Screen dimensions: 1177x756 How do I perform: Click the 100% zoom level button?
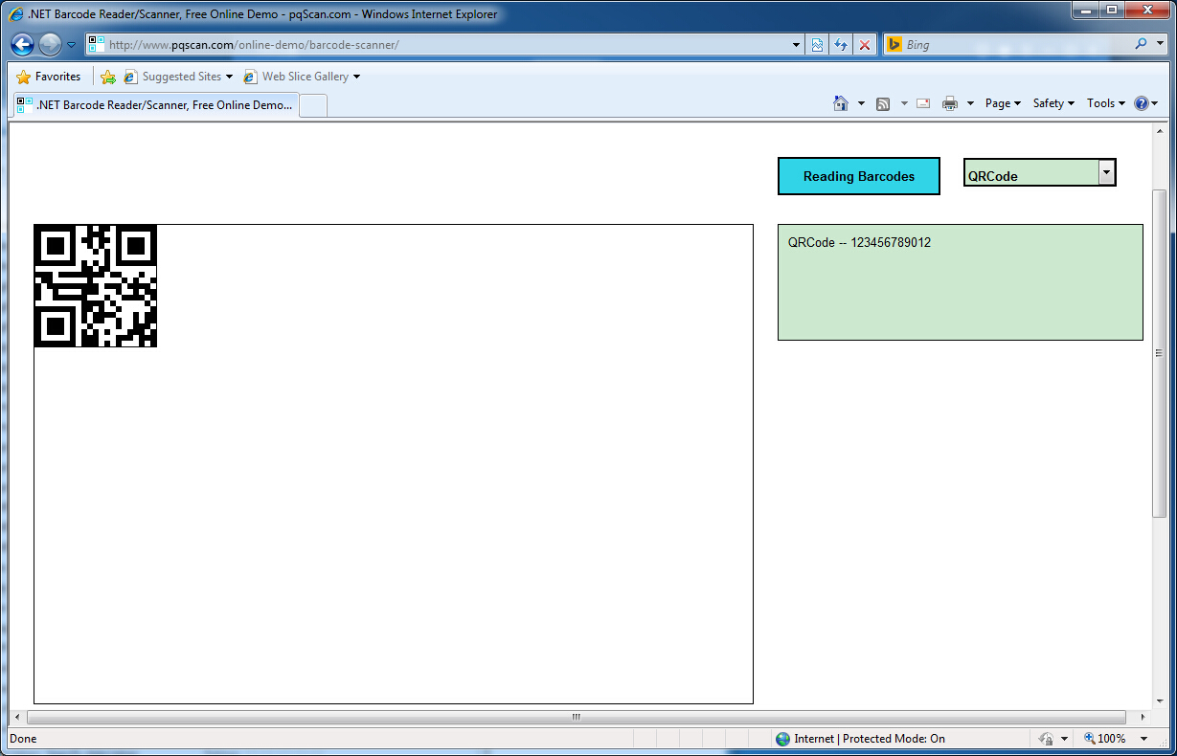(1105, 739)
